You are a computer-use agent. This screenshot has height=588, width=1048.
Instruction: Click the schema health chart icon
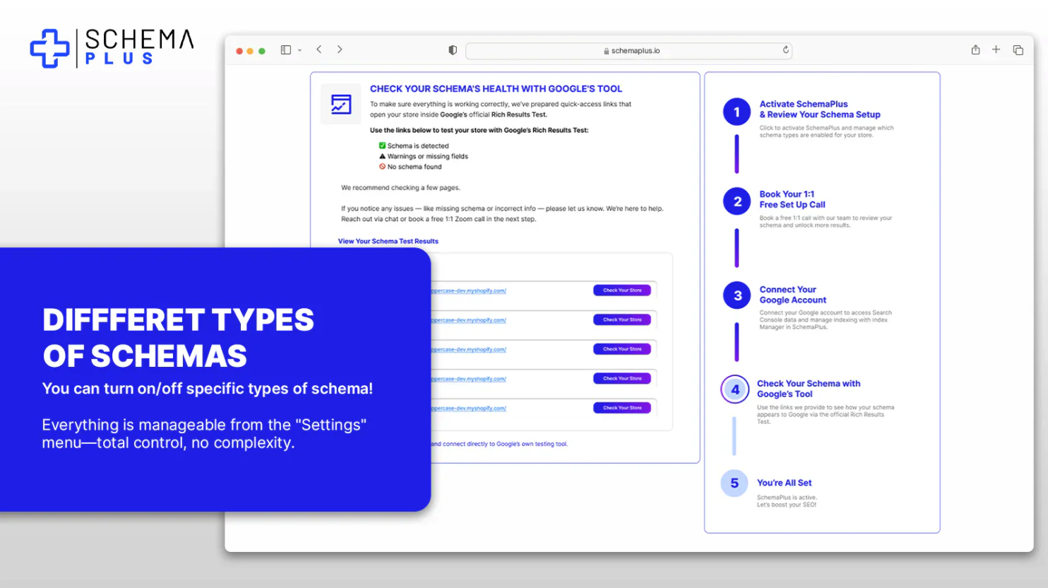pos(341,105)
